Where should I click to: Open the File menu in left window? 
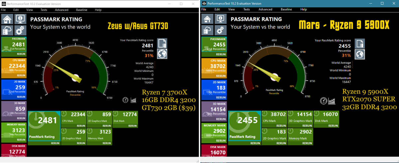coord(3,10)
